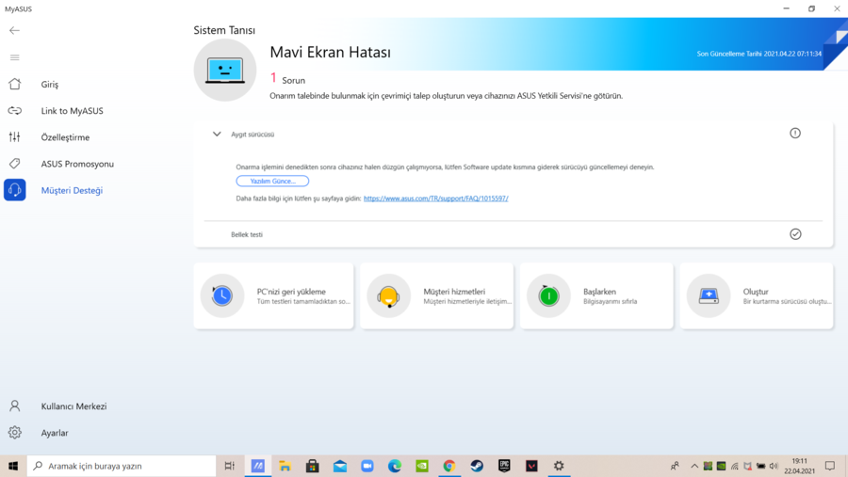The width and height of the screenshot is (848, 477).
Task: Open Microsoft Edge from taskbar
Action: coord(395,466)
